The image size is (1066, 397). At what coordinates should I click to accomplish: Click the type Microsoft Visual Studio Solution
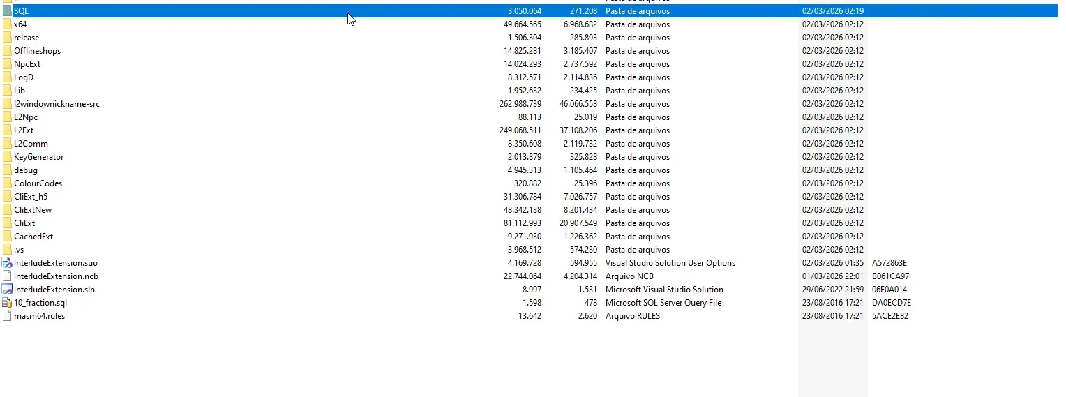(664, 290)
